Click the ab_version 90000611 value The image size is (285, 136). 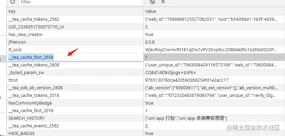coord(211,88)
